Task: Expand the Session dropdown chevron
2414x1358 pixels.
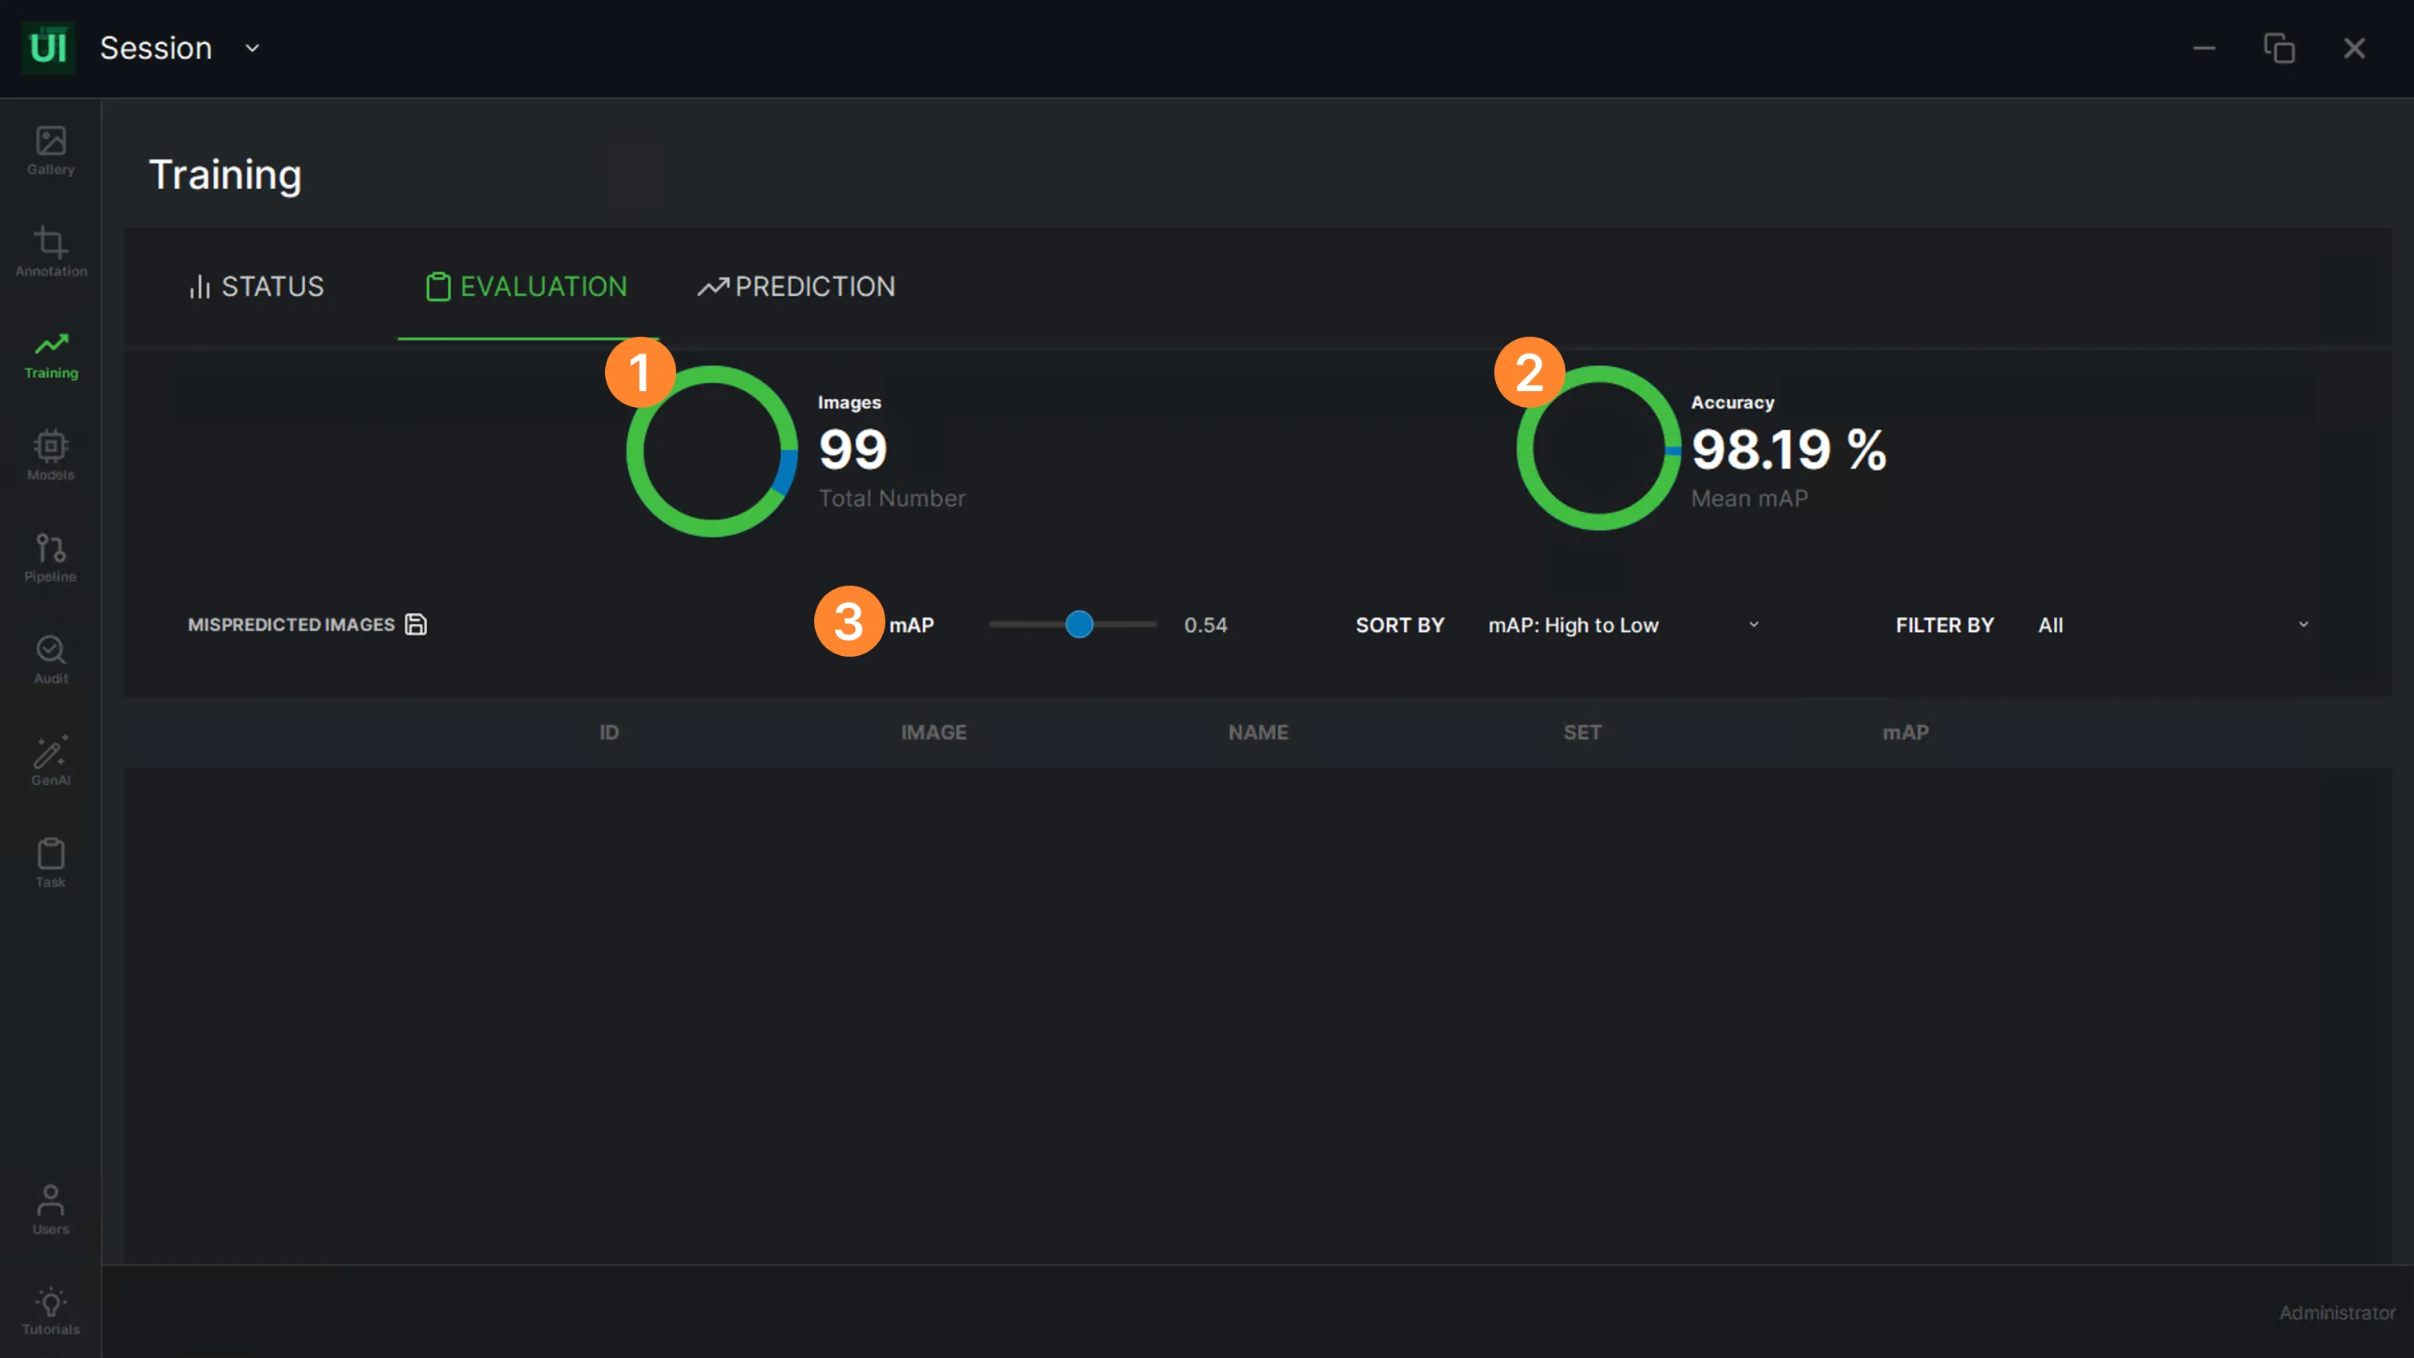Action: coord(252,48)
